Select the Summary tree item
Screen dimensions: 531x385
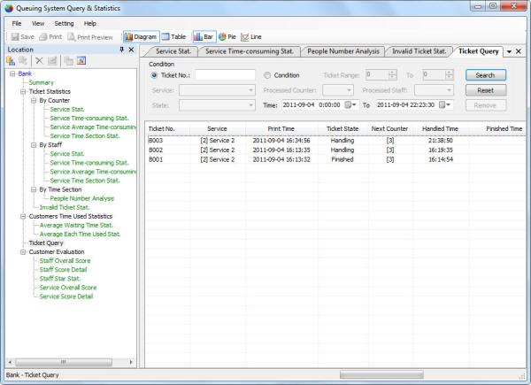[42, 83]
